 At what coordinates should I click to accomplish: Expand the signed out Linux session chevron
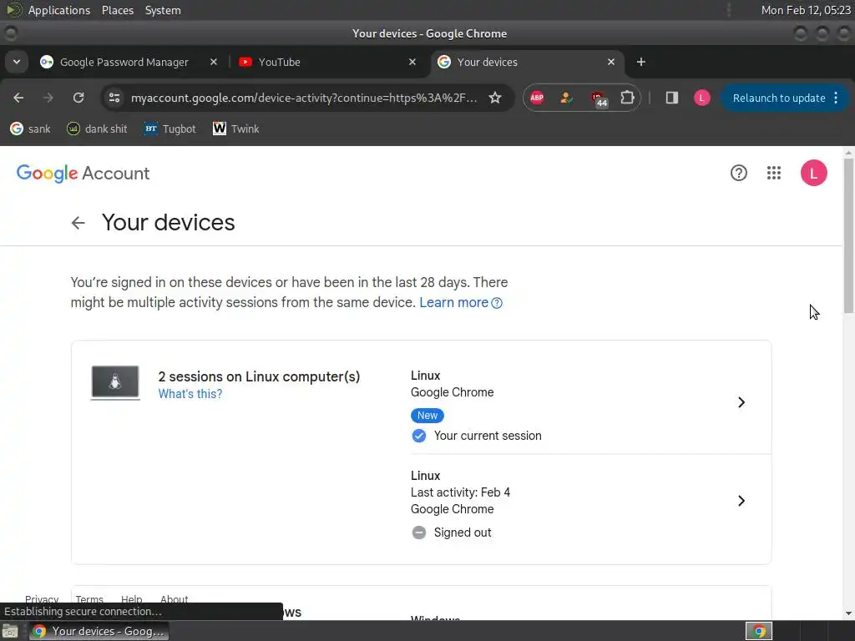[741, 501]
